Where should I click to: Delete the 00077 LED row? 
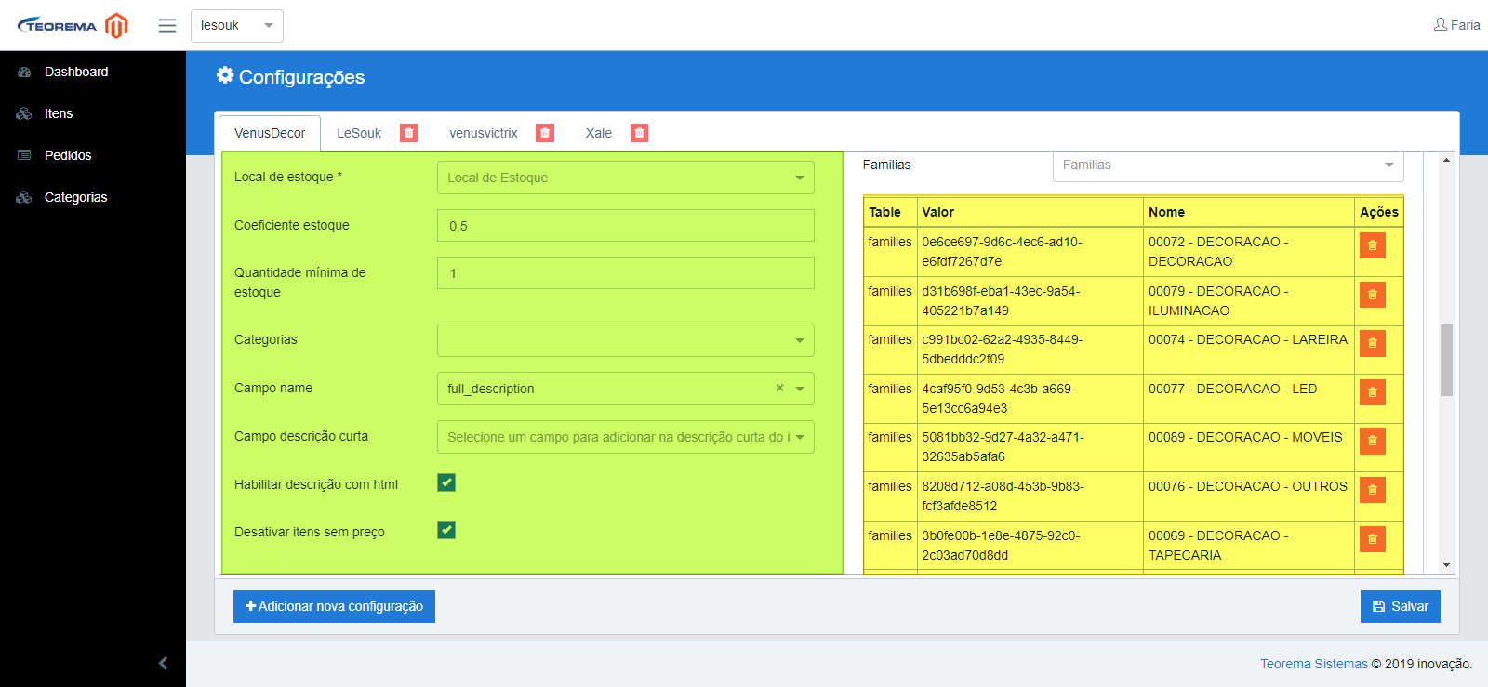pos(1373,392)
